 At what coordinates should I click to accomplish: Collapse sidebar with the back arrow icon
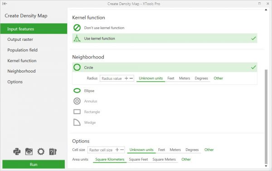5,4
